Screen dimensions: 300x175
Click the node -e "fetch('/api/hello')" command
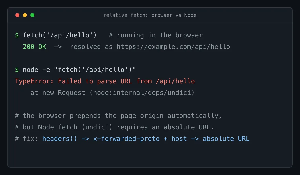79,70
